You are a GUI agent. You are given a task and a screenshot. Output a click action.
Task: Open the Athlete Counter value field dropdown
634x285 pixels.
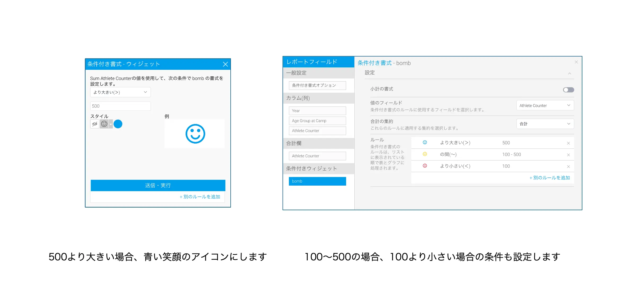click(545, 105)
